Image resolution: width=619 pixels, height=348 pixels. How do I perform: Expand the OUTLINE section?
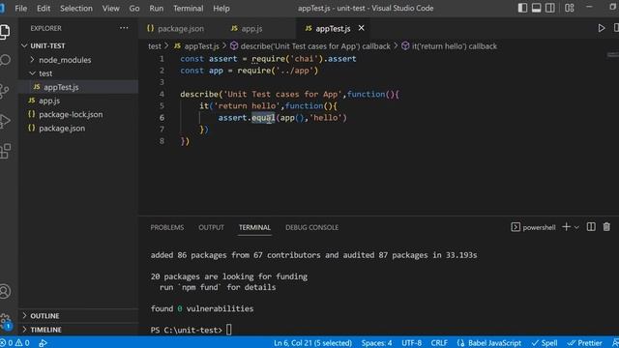tap(44, 316)
